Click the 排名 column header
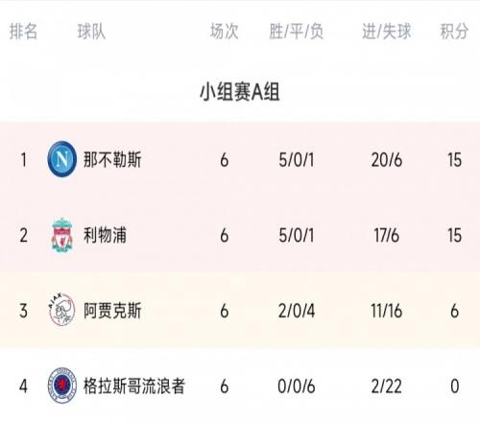 click(x=23, y=32)
